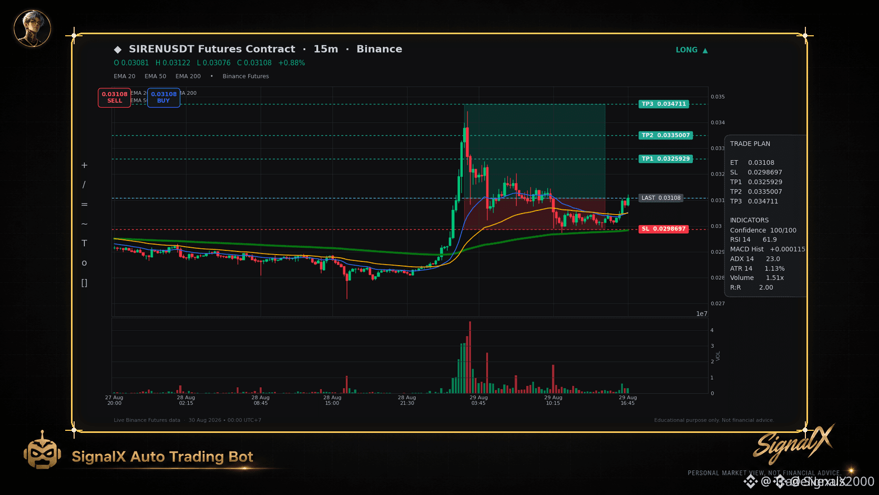Click the INDICATORS heading
This screenshot has height=495, width=879.
coord(749,220)
